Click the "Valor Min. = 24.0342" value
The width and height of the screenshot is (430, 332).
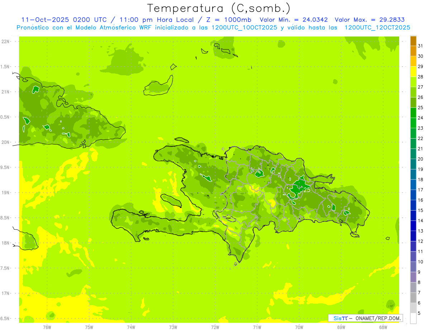294,20
